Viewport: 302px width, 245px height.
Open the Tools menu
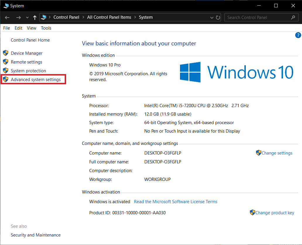pos(46,28)
